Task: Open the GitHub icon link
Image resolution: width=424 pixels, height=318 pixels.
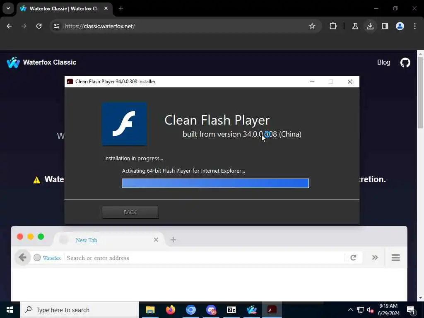Action: pos(405,63)
